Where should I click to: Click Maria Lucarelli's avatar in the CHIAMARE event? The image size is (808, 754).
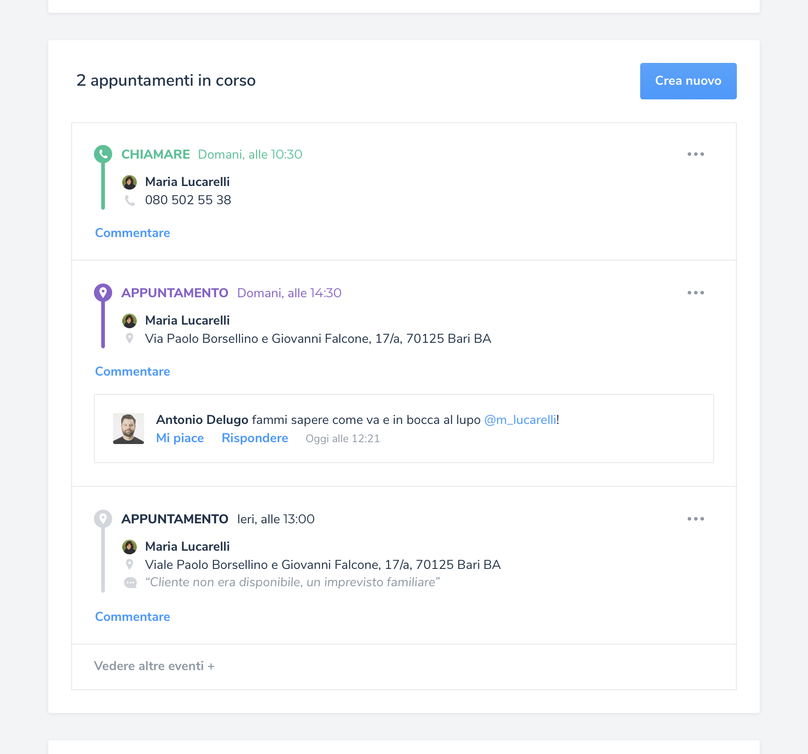pos(129,182)
